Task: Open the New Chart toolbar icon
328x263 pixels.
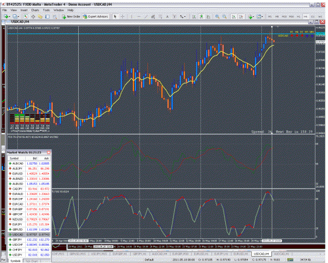Action: (6, 16)
